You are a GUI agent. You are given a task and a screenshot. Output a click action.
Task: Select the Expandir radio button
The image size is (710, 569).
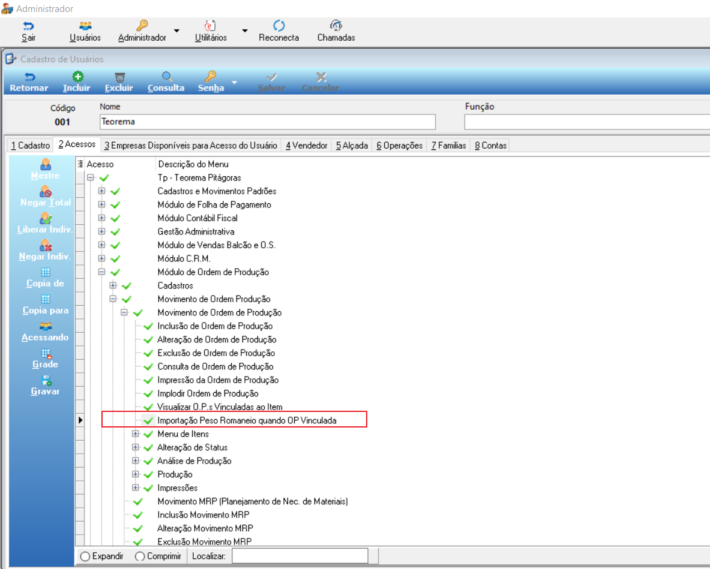coord(85,556)
